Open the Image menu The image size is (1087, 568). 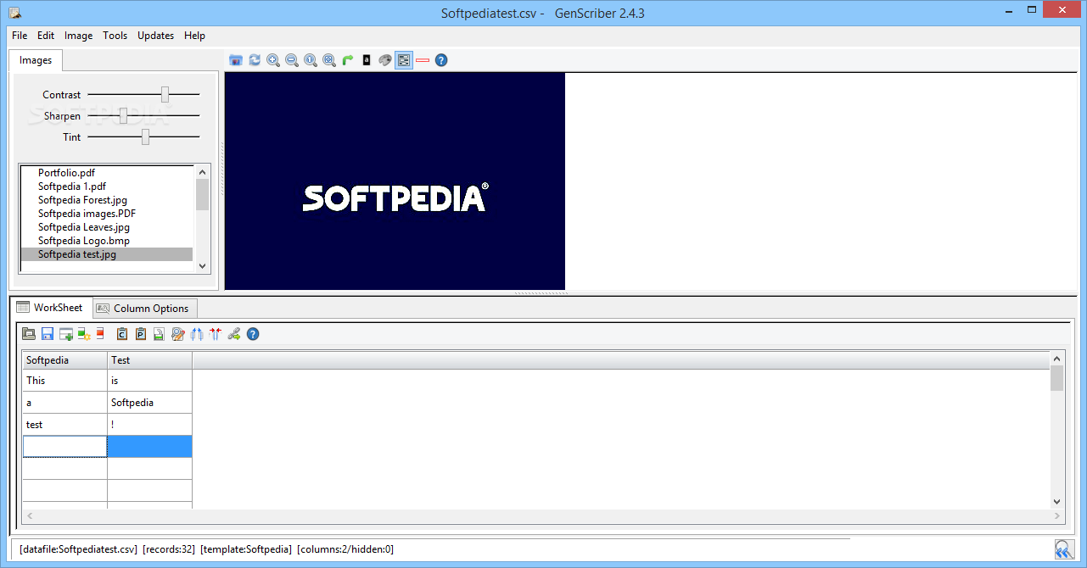(x=79, y=36)
